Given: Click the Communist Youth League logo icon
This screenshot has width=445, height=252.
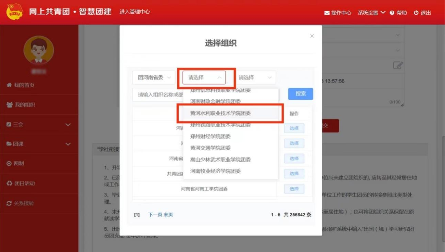Looking at the screenshot, I should click(x=15, y=12).
